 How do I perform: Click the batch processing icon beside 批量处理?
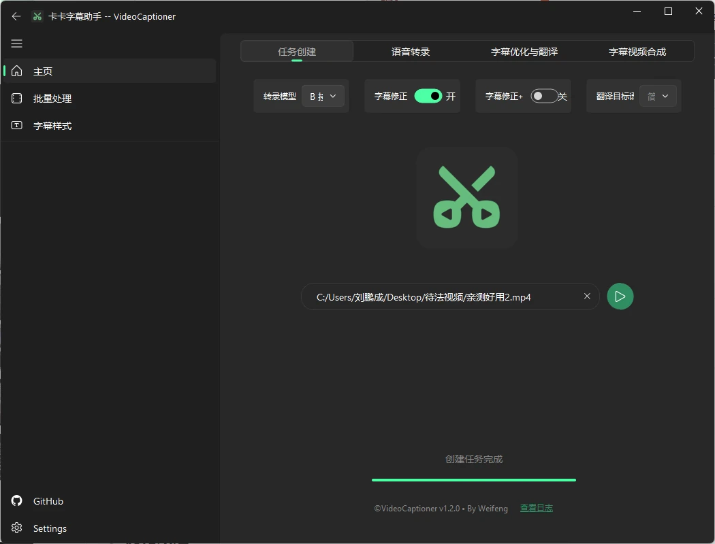17,99
